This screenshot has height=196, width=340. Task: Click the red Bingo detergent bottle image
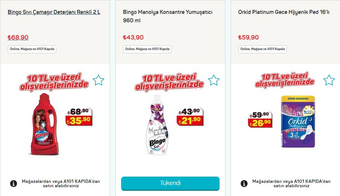click(x=45, y=124)
